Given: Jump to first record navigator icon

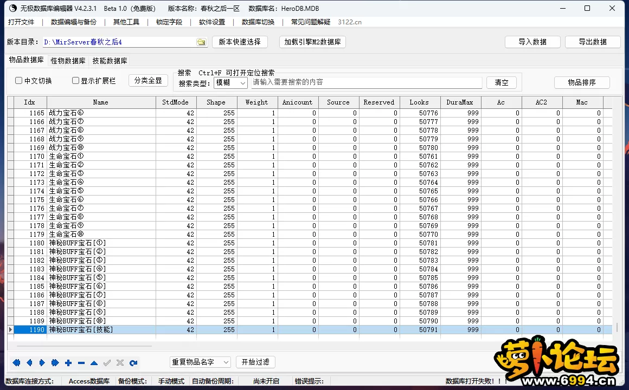Looking at the screenshot, I should (x=16, y=363).
